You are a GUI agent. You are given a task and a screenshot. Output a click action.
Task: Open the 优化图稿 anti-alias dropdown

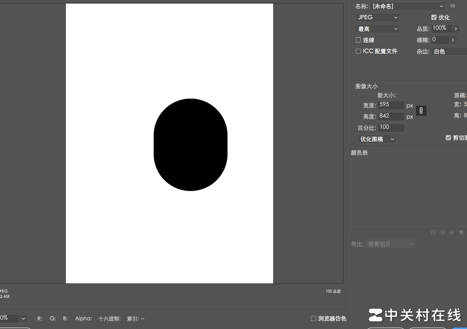click(x=377, y=139)
